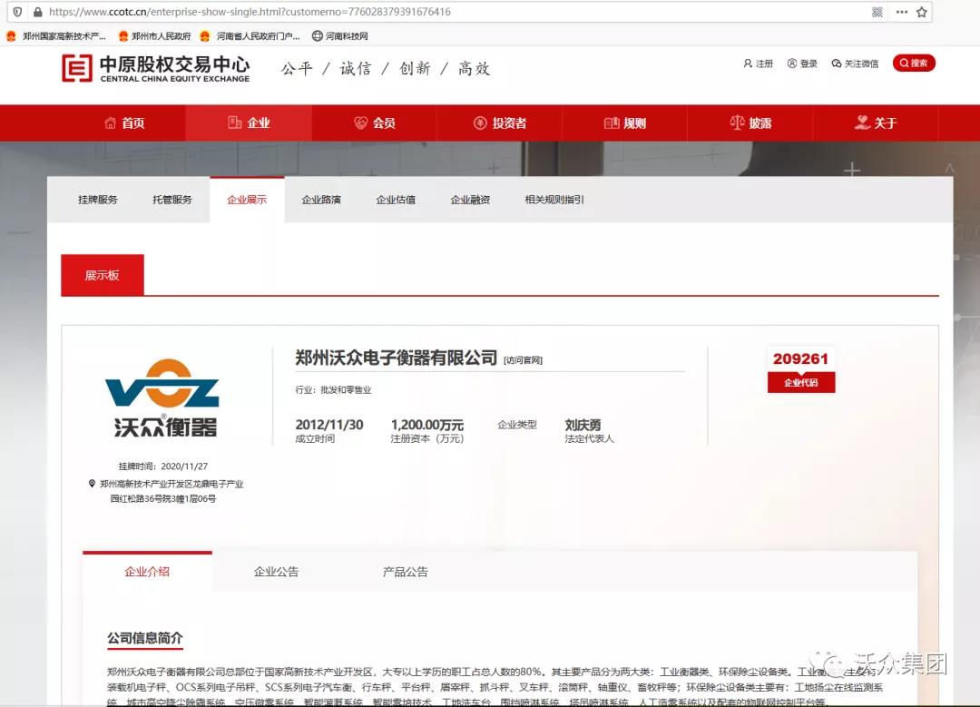
Task: Switch to the 企业路演 tab
Action: coord(321,200)
